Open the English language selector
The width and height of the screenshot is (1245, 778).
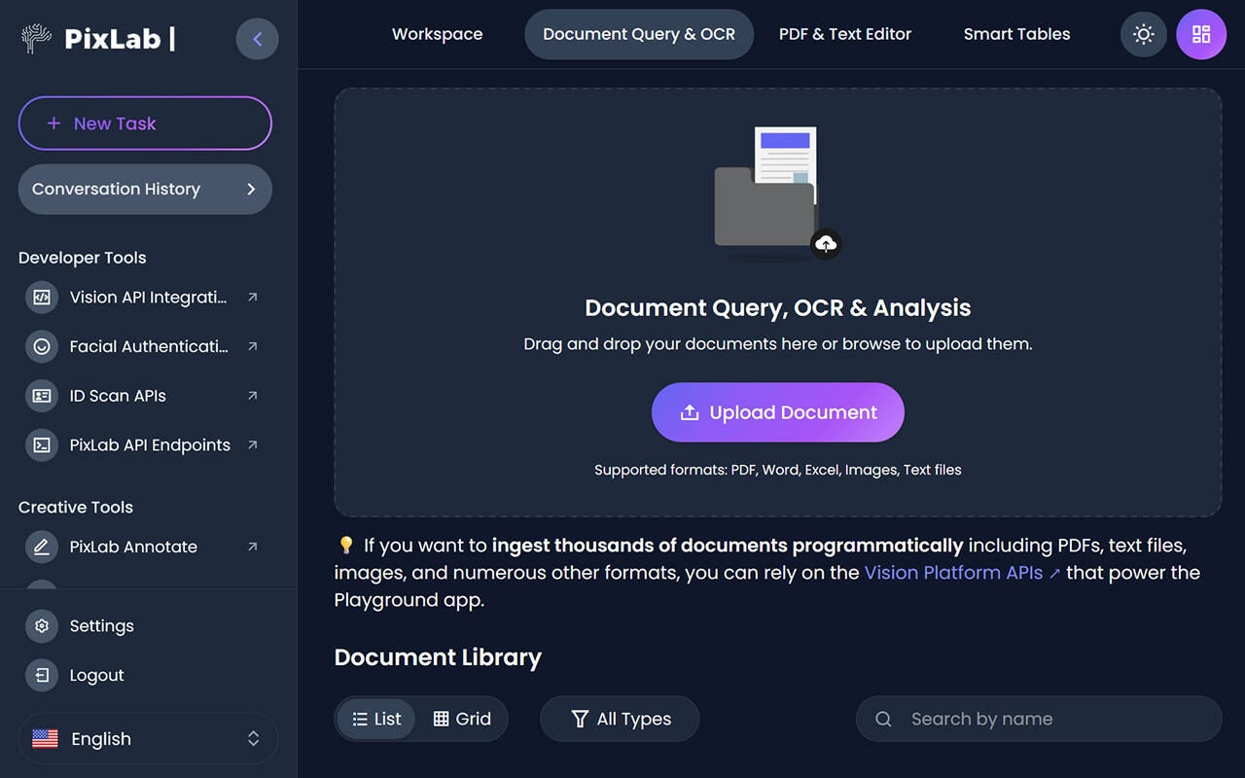[148, 739]
